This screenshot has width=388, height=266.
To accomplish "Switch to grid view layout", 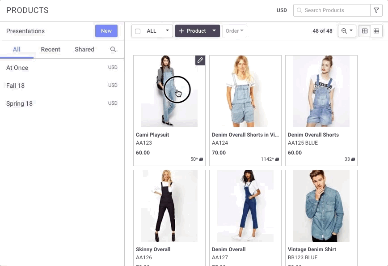I will point(365,31).
